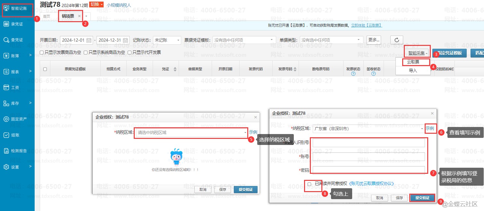Click 提交验证 in the left dialog
The image size is (484, 211).
point(245,190)
